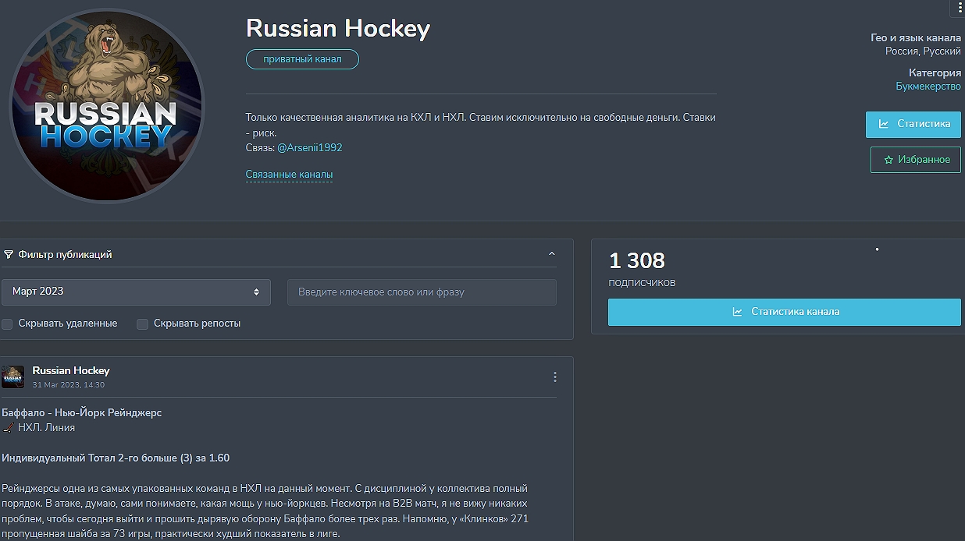
Task: Enable the Скрывать удаленные checkbox
Action: coord(7,324)
